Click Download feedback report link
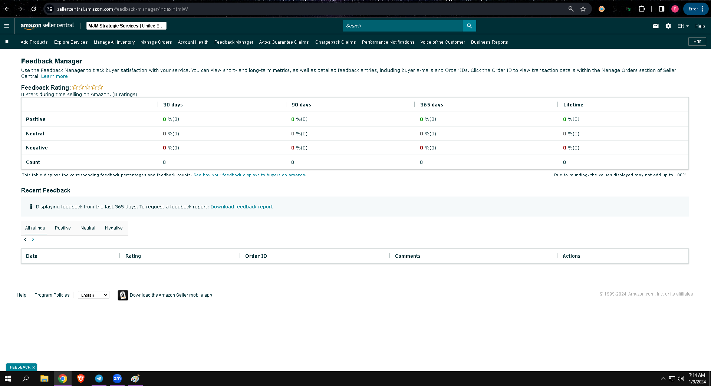 [x=241, y=207]
